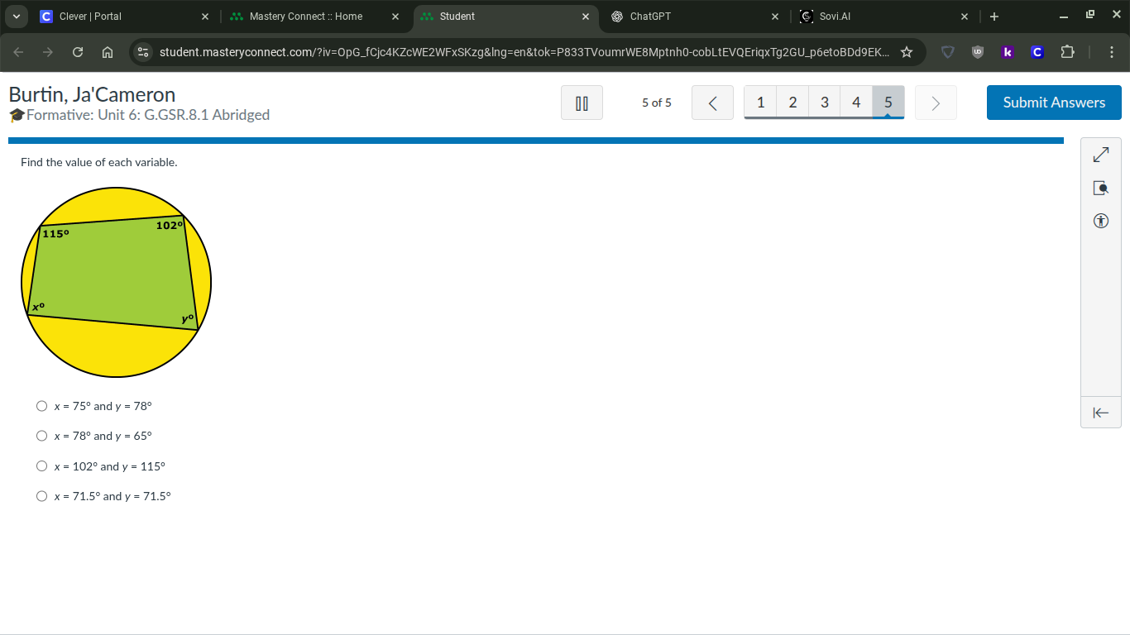Pick answer x = 71.5° and y = 71.5°
1130x635 pixels.
pos(42,496)
